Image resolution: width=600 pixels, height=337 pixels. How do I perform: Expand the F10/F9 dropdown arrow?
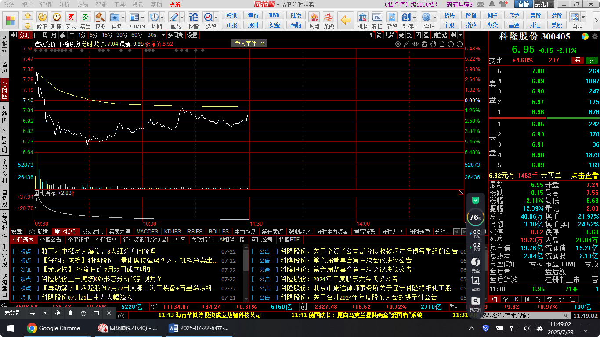tap(142, 17)
